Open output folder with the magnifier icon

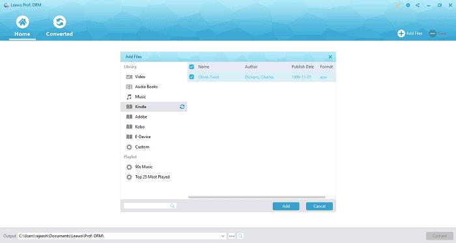[240, 236]
